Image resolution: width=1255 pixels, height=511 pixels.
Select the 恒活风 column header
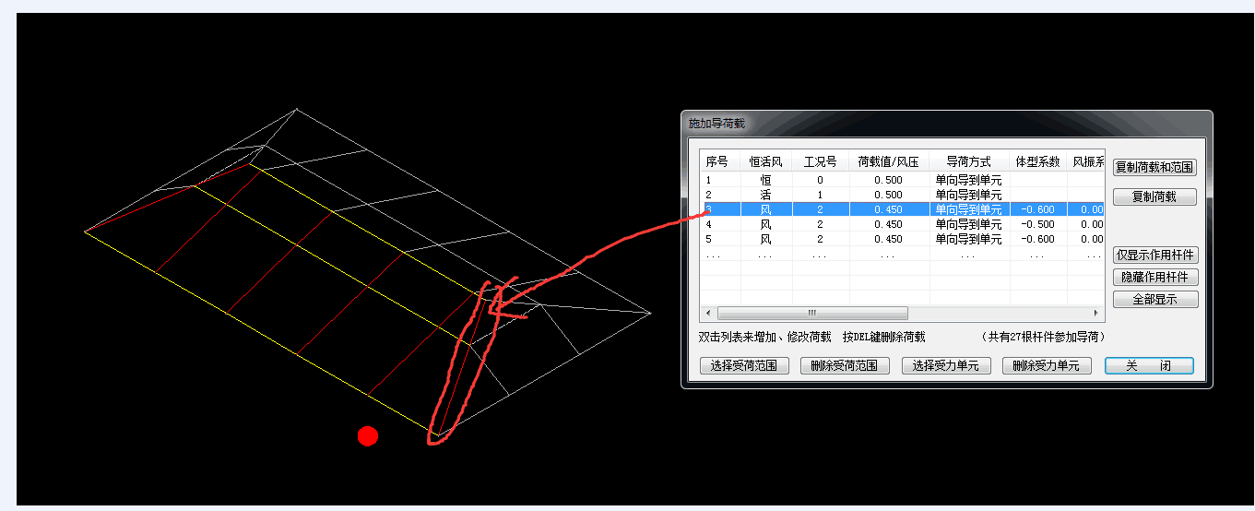coord(766,160)
